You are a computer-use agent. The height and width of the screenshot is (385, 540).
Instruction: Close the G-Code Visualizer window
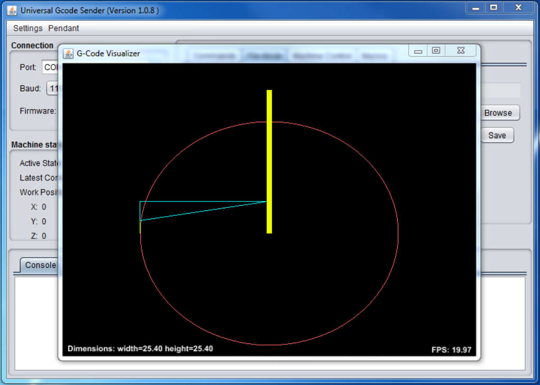pyautogui.click(x=460, y=51)
